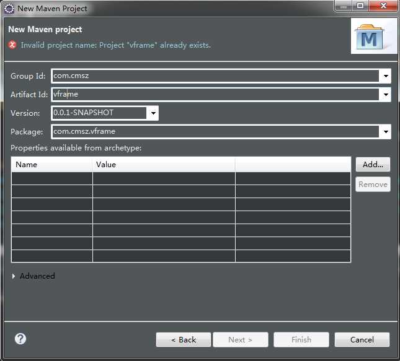Click the Value column header

(x=164, y=165)
